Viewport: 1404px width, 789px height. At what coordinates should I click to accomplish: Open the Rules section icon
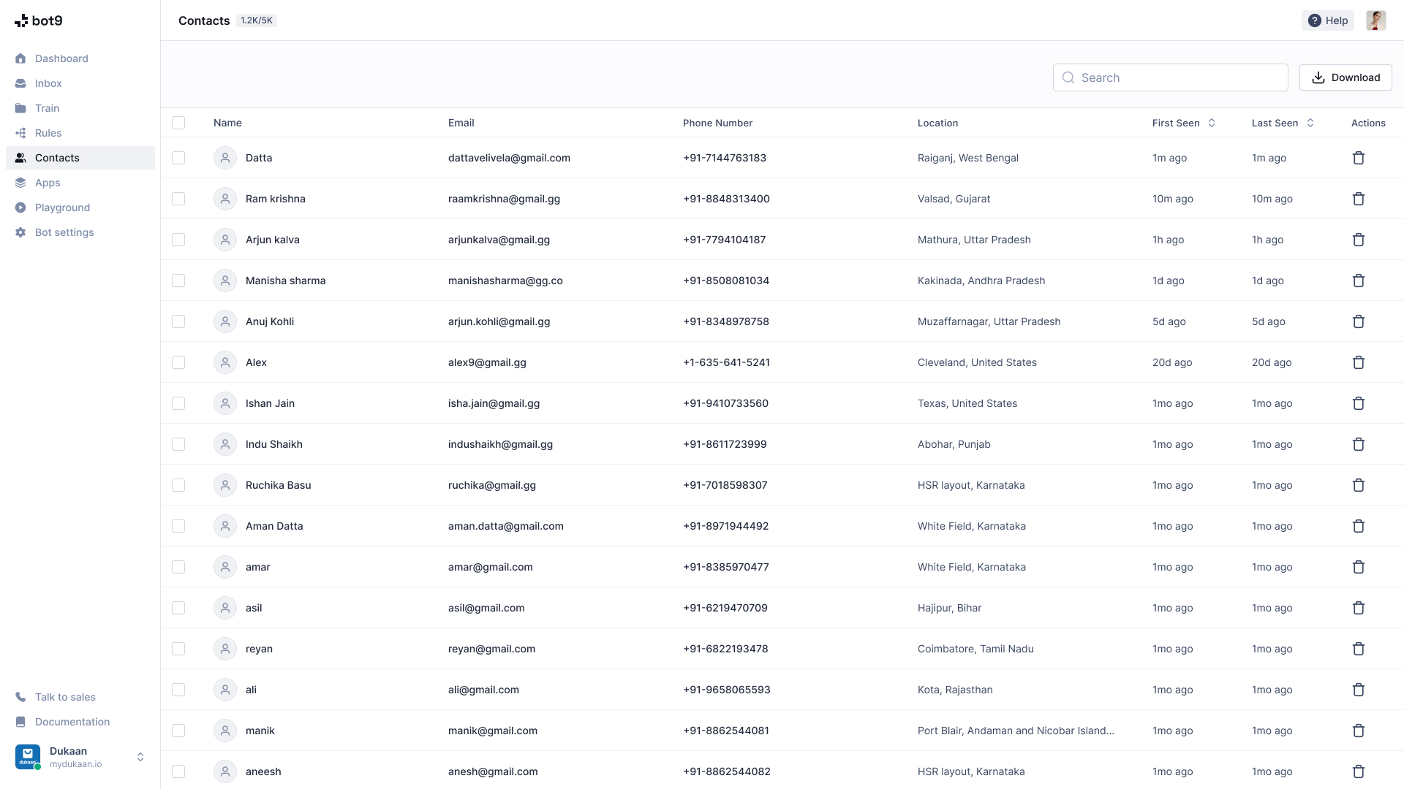coord(21,132)
